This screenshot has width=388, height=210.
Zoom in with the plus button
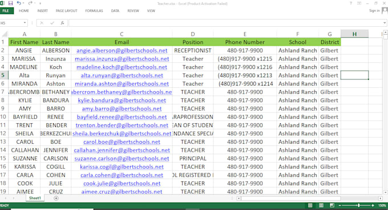tap(373, 205)
